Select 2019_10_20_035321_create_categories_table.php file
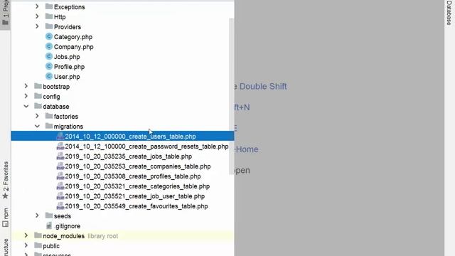Image resolution: width=455 pixels, height=256 pixels. click(x=137, y=186)
